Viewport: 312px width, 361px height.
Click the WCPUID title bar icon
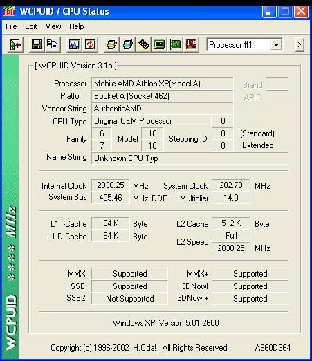[x=9, y=11]
